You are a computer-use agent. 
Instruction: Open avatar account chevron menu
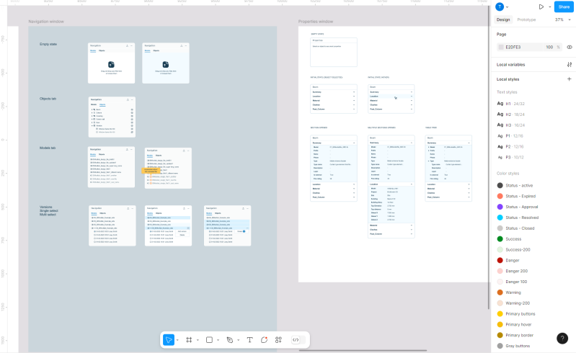click(x=508, y=7)
